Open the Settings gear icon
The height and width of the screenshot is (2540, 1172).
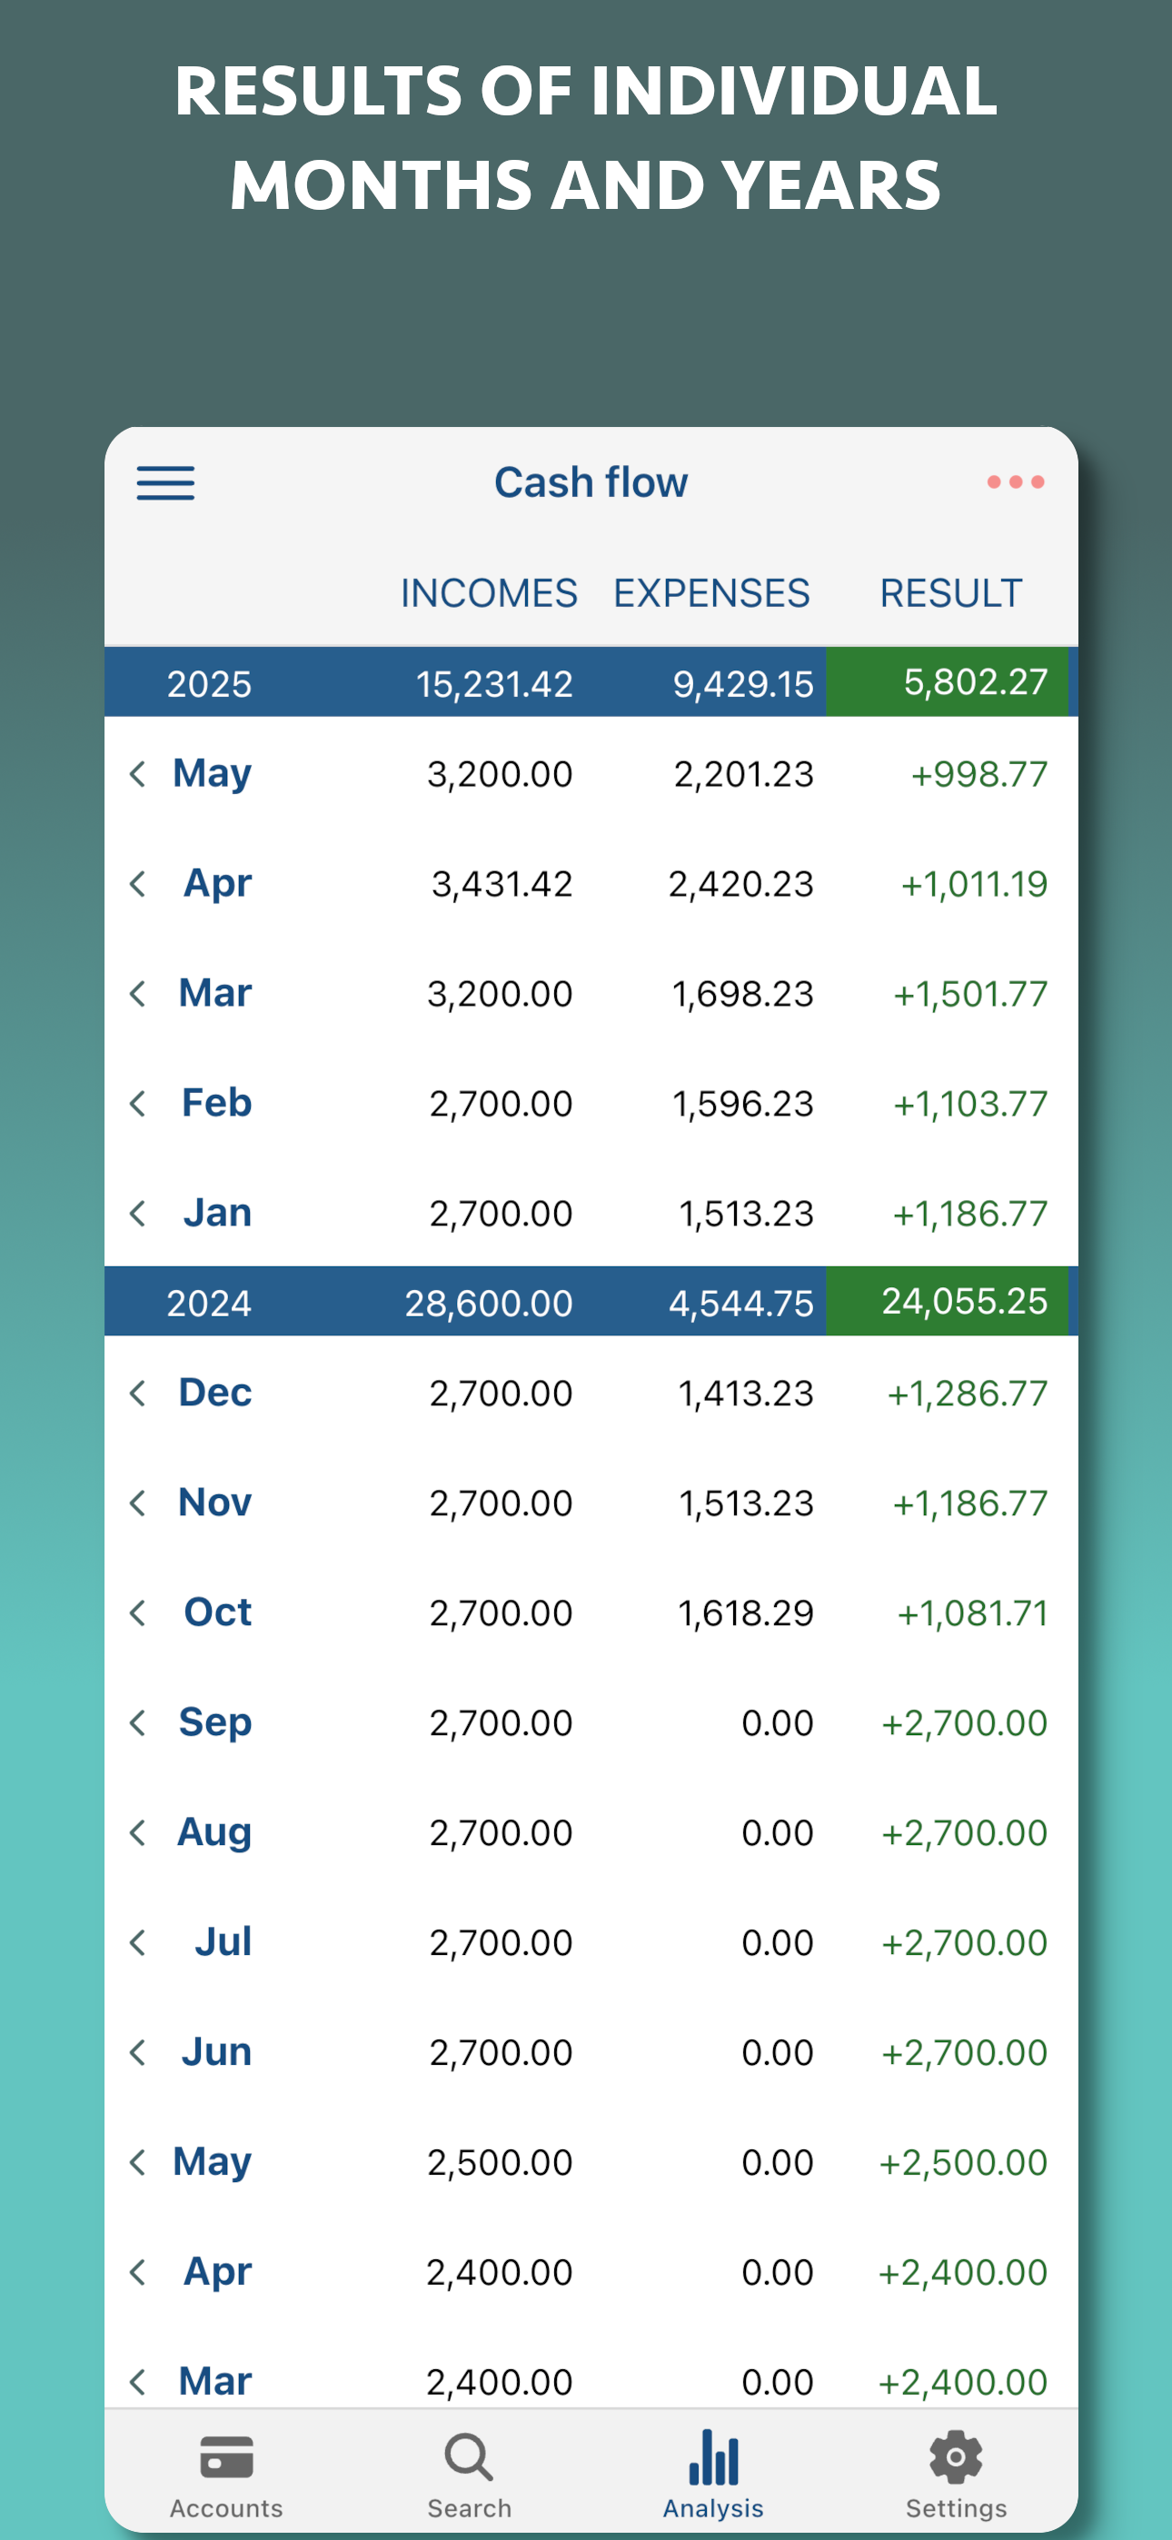[955, 2457]
